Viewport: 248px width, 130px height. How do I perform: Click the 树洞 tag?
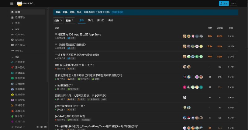tap(95, 79)
